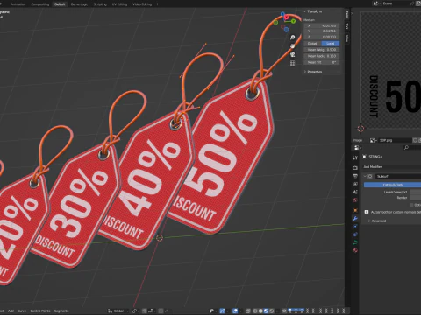The width and height of the screenshot is (421, 315).
Task: Open the Global transform orientation dropdown
Action: [118, 311]
